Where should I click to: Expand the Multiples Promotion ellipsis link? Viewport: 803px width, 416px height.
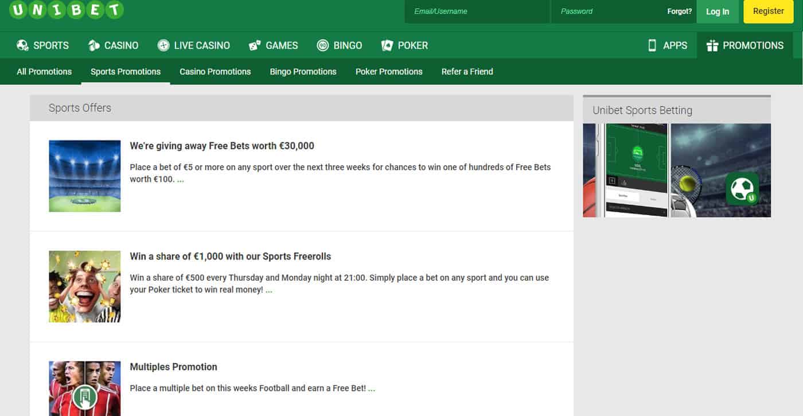[x=371, y=388]
